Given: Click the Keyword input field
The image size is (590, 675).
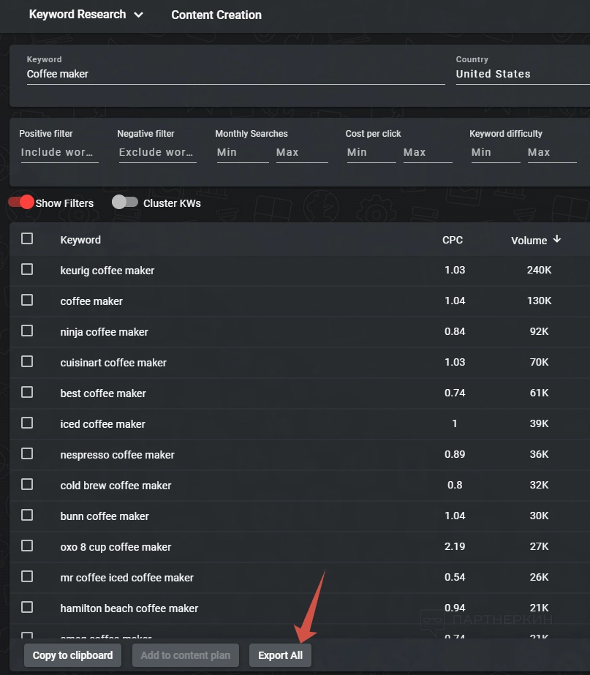Looking at the screenshot, I should [234, 74].
